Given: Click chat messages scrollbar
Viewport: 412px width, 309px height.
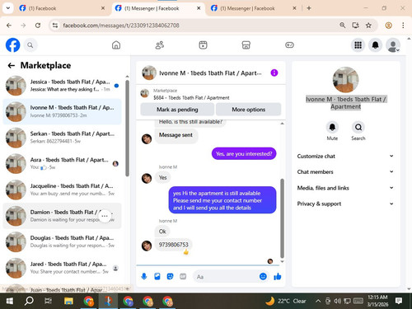Looking at the screenshot, I should click(282, 218).
